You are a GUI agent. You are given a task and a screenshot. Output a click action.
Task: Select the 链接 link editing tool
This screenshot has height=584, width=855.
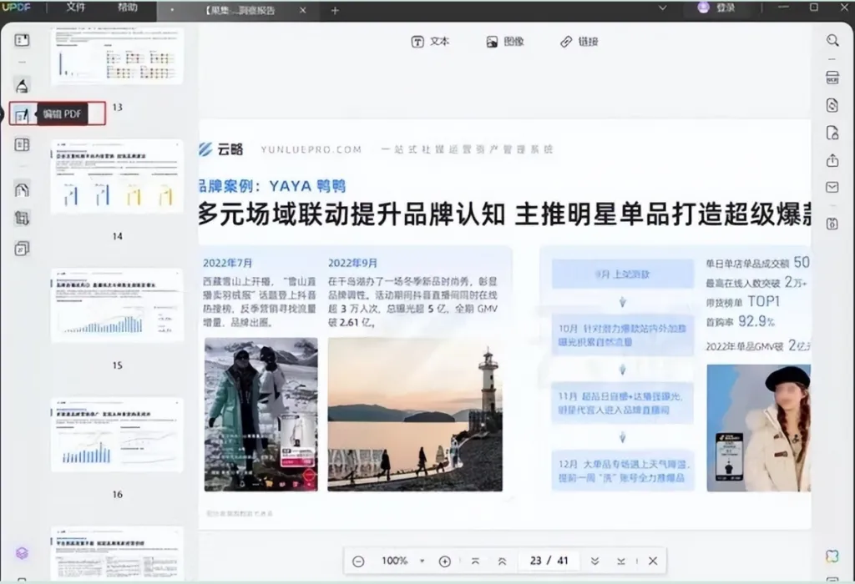click(x=579, y=42)
